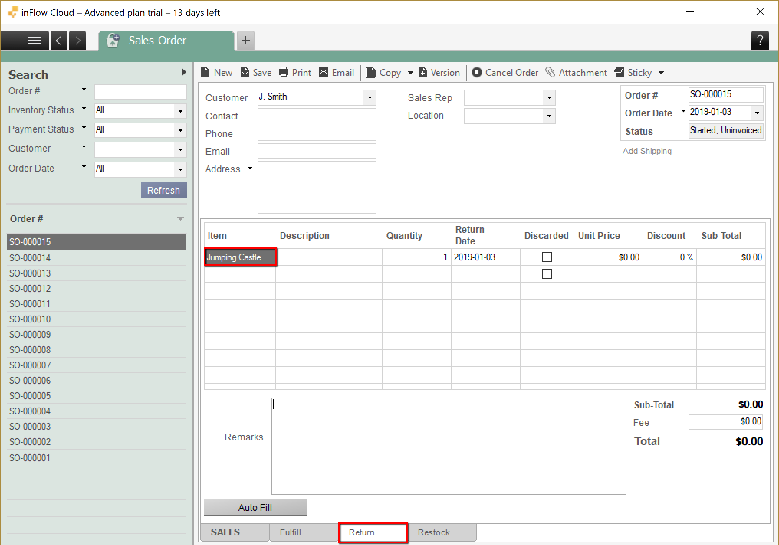Viewport: 779px width, 545px height.
Task: Click the Unit Price $0.00 cell
Action: pos(608,257)
